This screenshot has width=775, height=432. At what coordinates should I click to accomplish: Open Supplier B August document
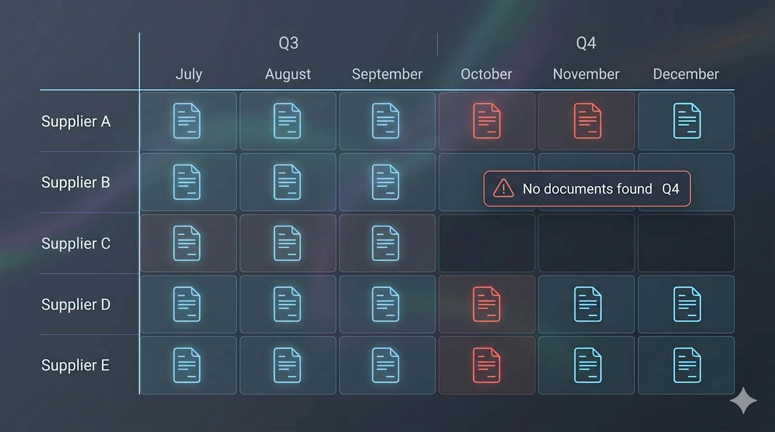287,182
